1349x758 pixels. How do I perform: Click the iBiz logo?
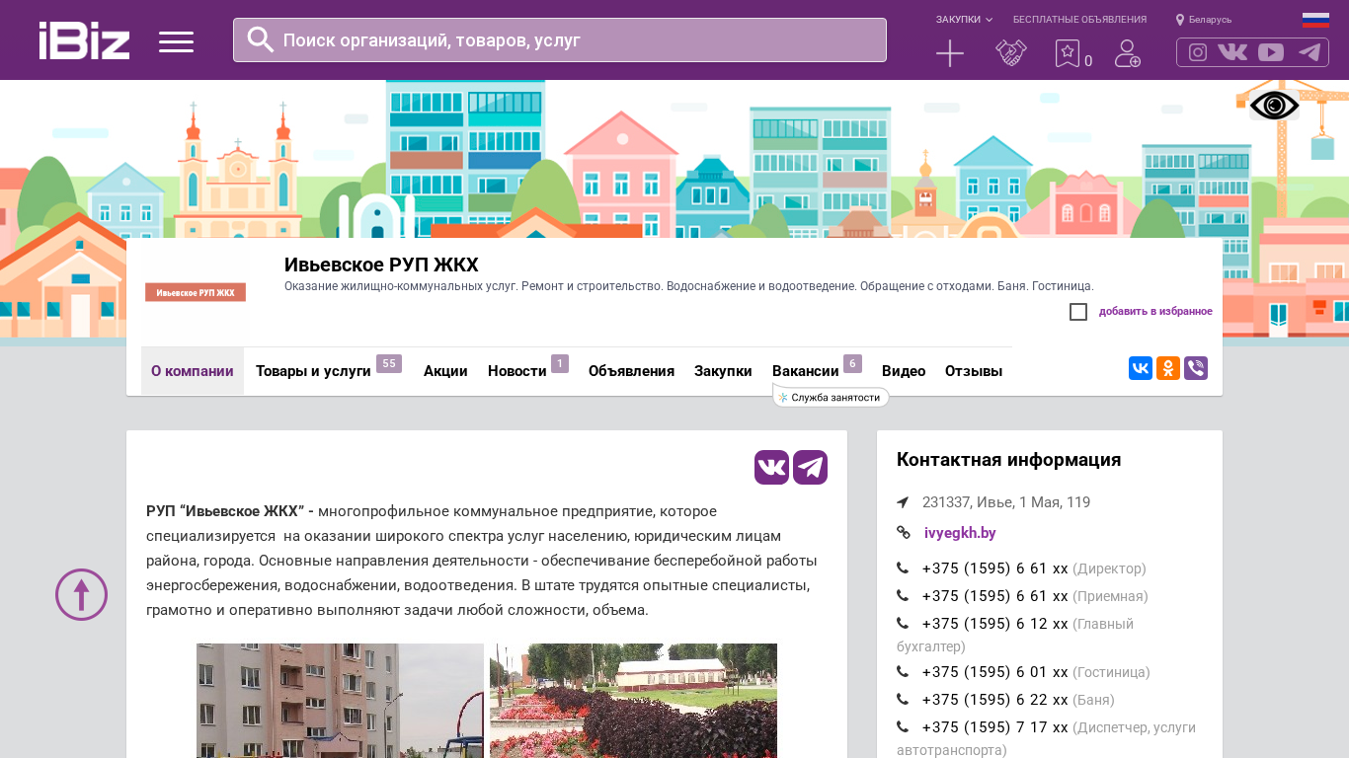point(84,40)
